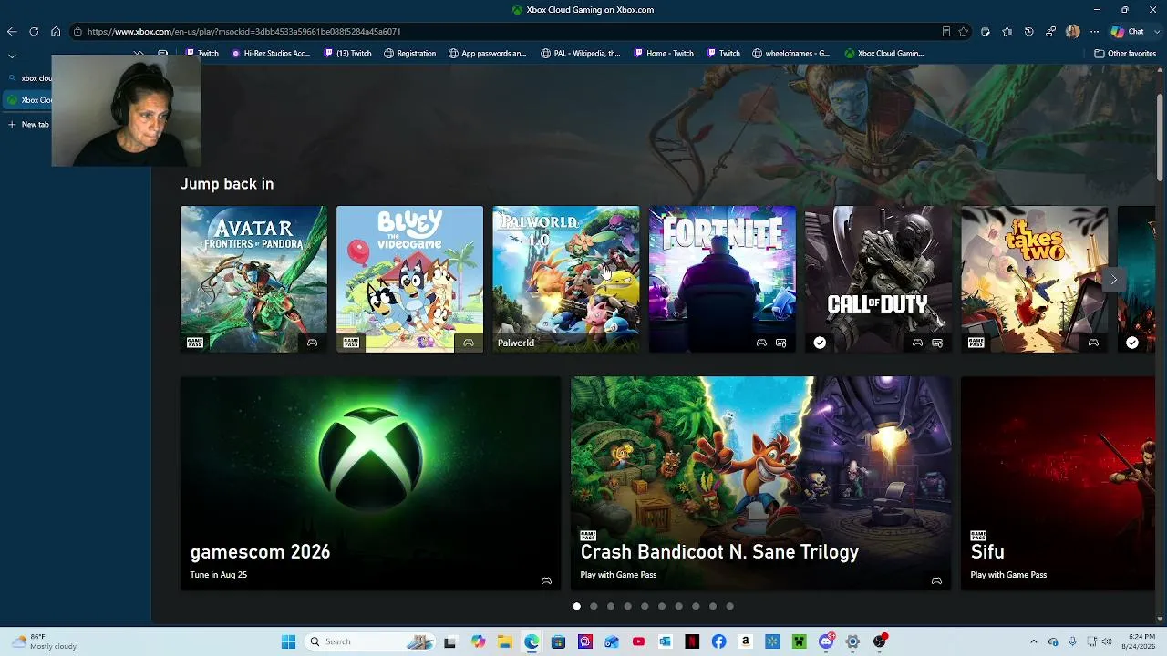Open the Copilot Chat button in the browser

tap(1128, 31)
